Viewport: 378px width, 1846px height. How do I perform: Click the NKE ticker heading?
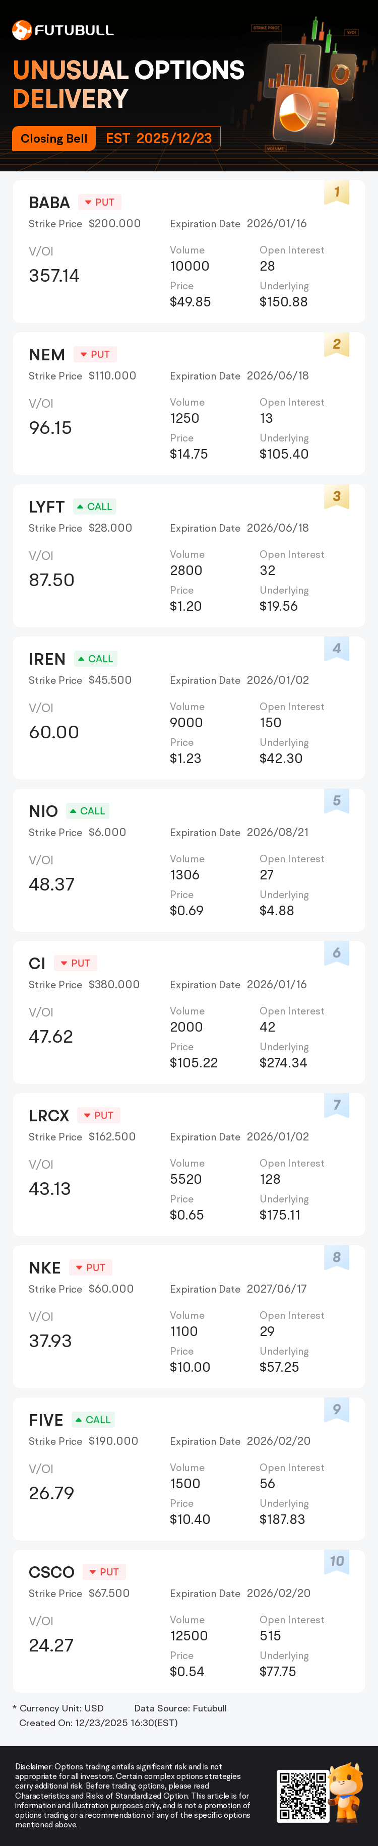click(44, 1267)
